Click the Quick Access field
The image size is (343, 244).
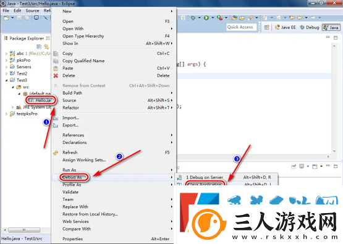click(x=241, y=27)
